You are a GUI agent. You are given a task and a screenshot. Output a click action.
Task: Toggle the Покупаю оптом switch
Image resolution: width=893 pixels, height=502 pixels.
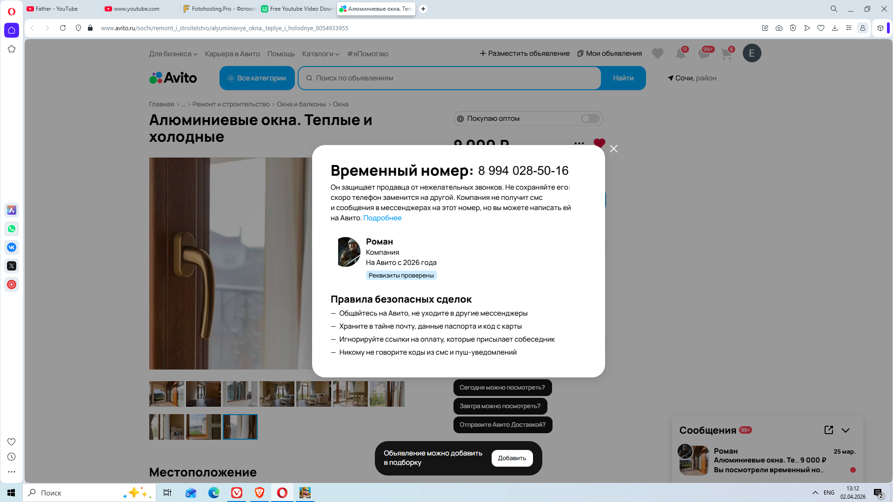(x=590, y=119)
